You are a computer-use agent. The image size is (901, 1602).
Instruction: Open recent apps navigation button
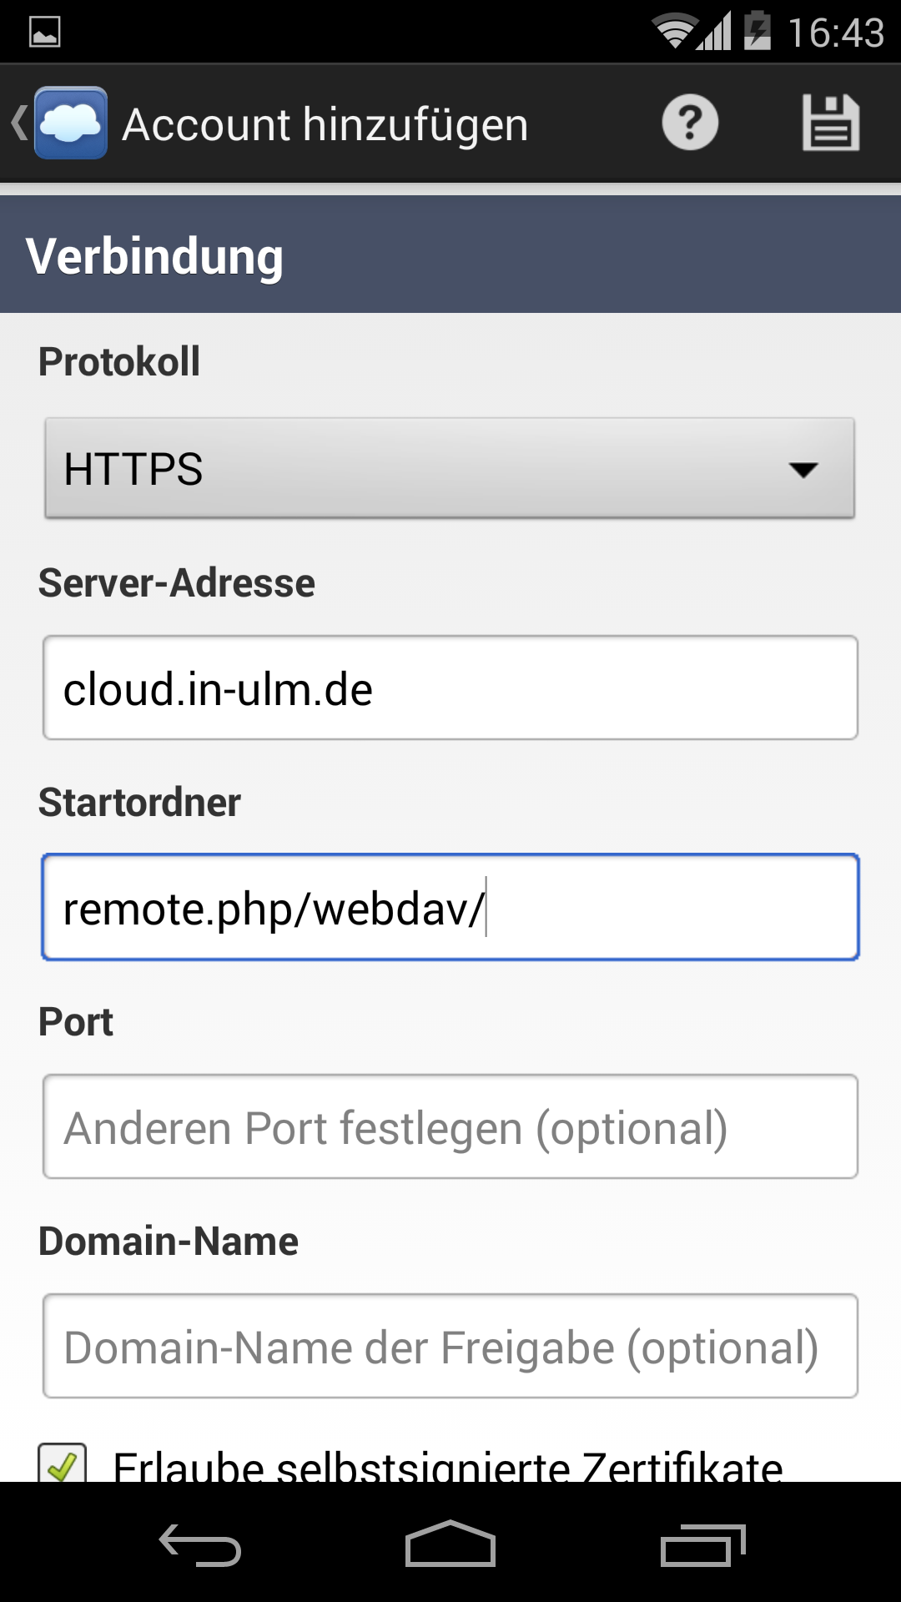(x=702, y=1545)
